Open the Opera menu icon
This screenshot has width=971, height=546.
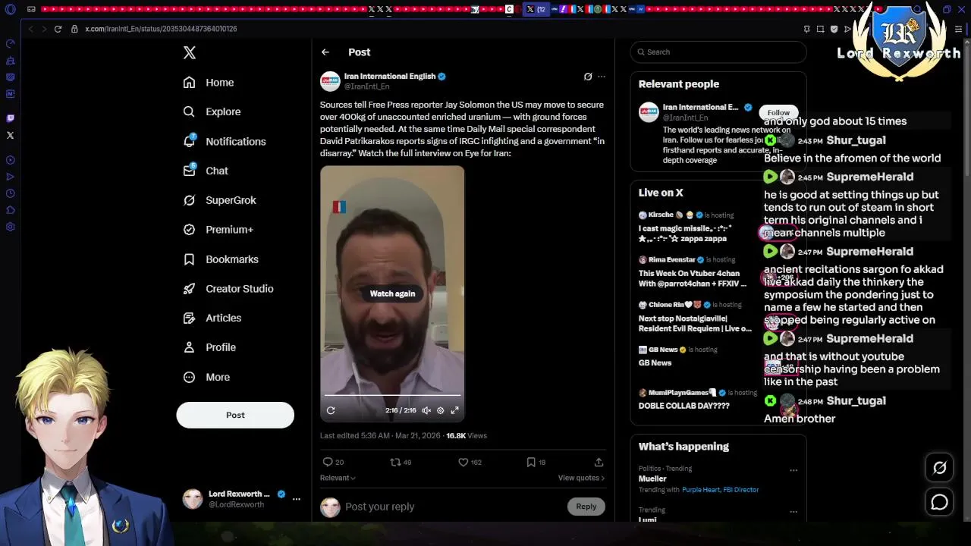10,9
